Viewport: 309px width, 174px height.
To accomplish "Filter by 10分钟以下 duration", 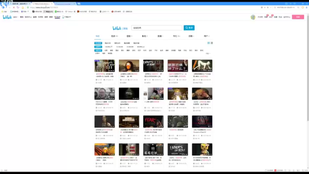I will (x=109, y=47).
